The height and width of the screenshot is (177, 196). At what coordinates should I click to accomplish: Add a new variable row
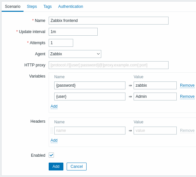(54, 106)
